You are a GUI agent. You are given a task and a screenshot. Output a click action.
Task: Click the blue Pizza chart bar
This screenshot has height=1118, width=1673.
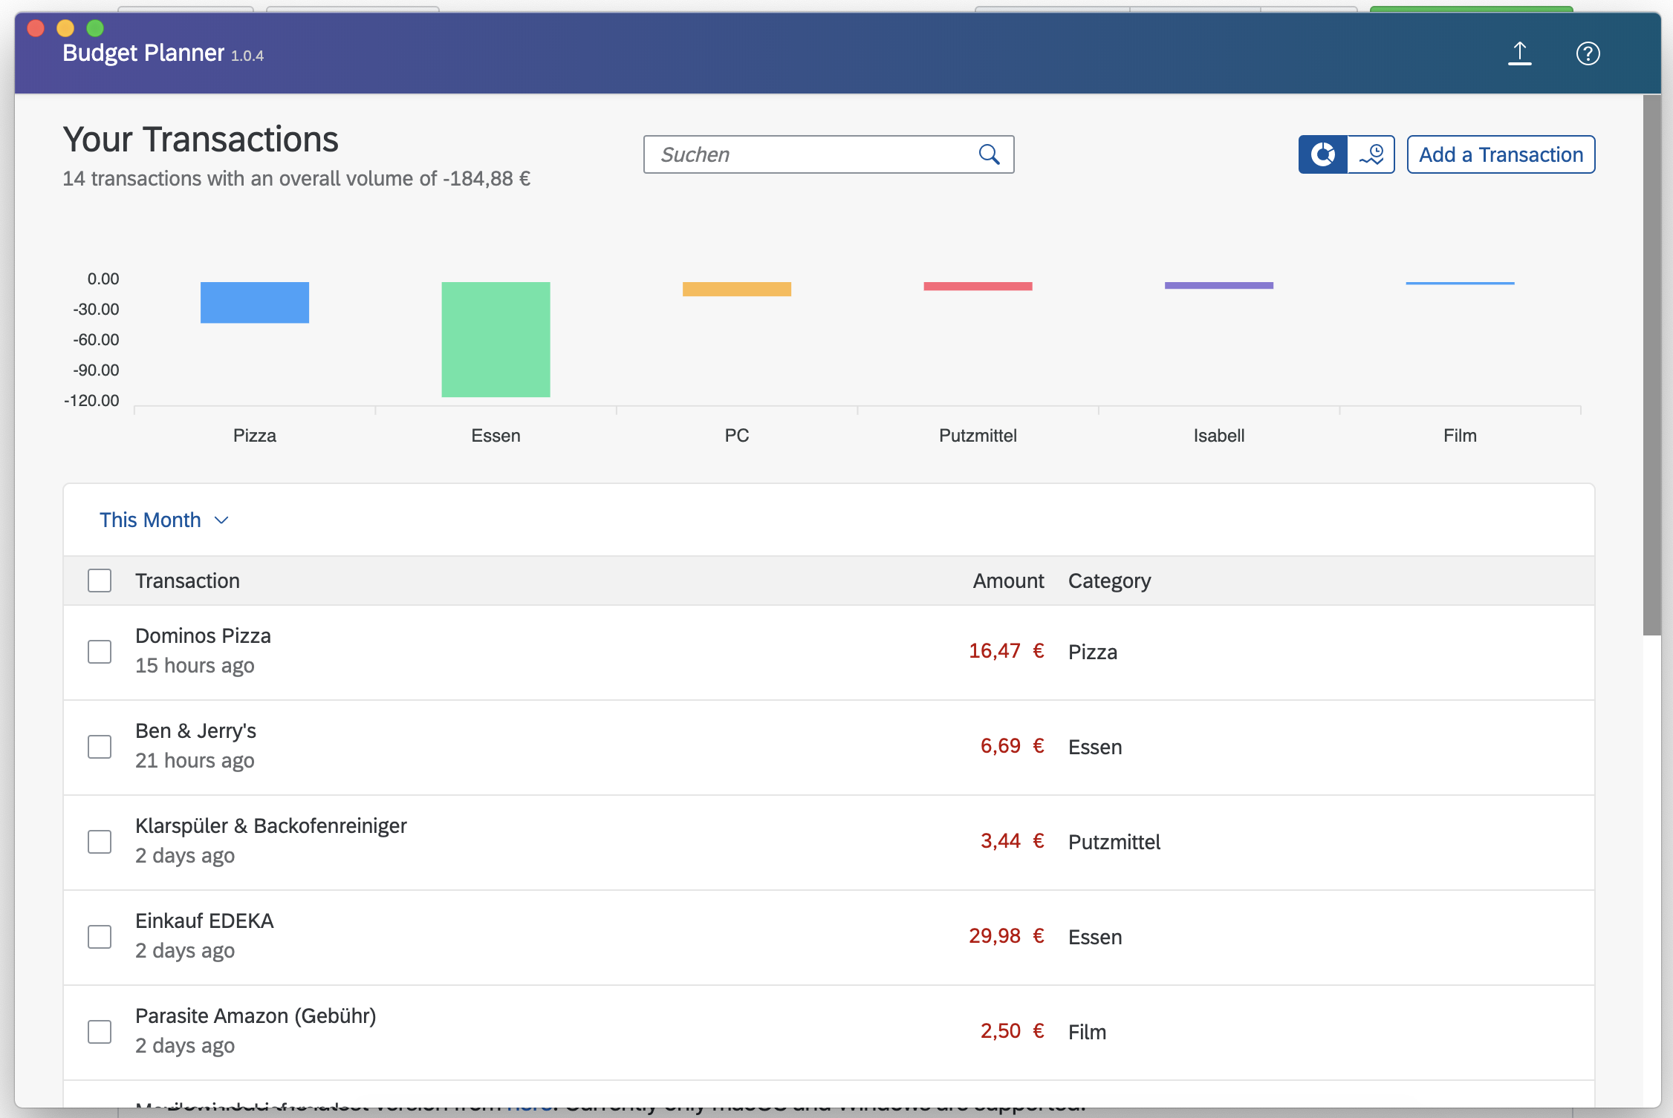pyautogui.click(x=255, y=302)
